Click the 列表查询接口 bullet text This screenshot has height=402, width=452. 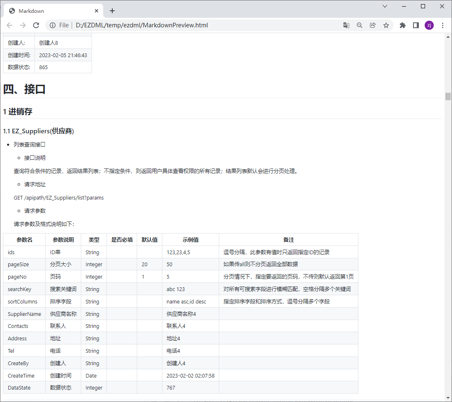click(x=29, y=144)
